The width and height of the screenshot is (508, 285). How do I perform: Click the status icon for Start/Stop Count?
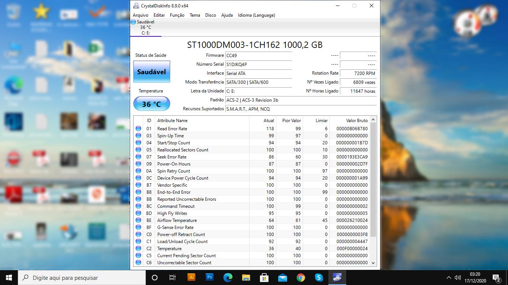(x=138, y=143)
